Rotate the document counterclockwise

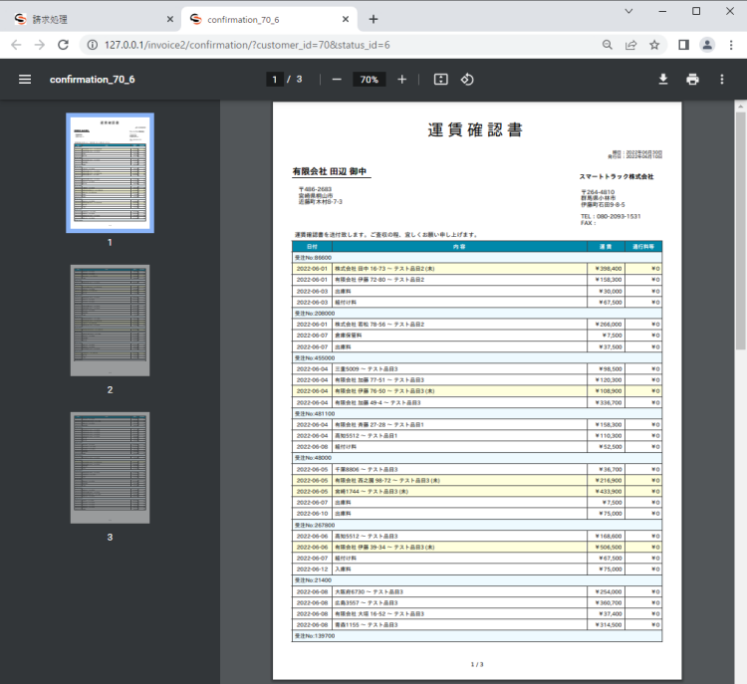coord(466,80)
